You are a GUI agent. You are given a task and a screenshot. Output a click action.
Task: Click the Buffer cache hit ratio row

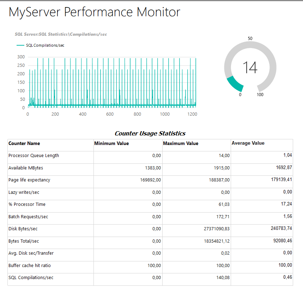tap(30, 265)
